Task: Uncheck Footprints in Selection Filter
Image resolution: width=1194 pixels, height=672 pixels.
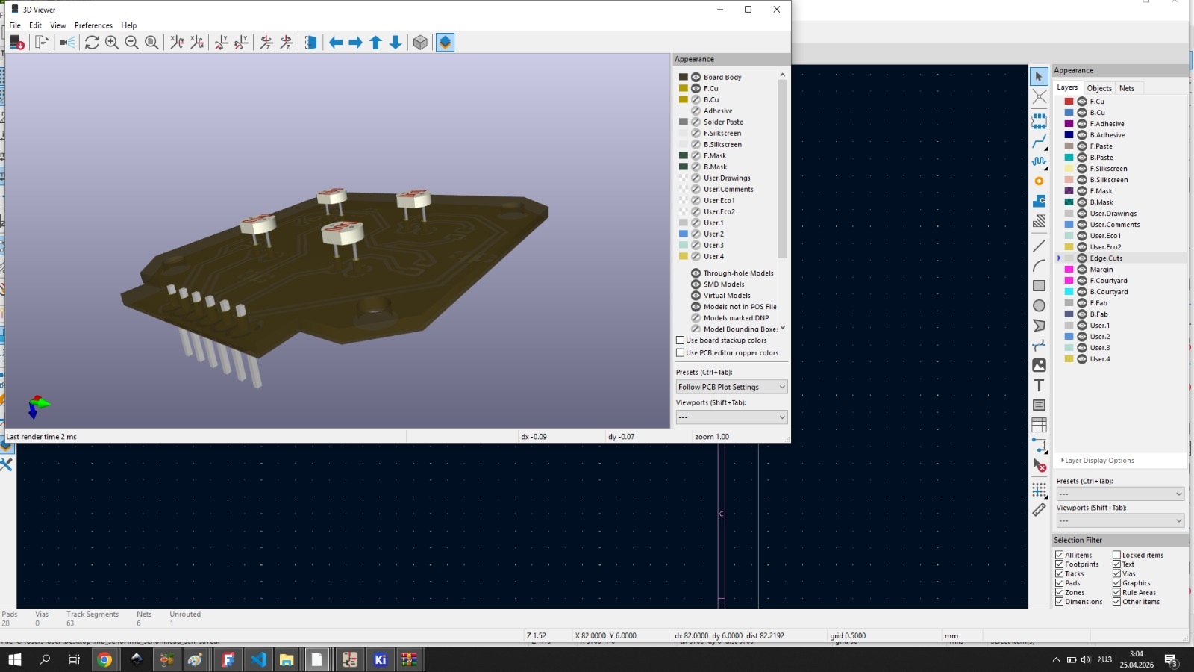Action: click(1059, 564)
